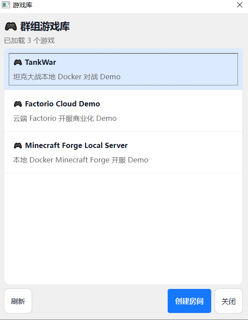The image size is (248, 320).
Task: Click the 游戏库 window icon in the title bar
Action: point(6,5)
